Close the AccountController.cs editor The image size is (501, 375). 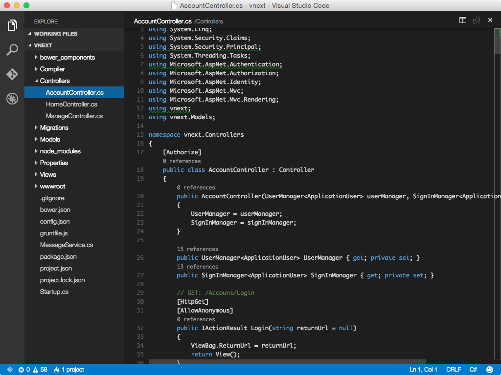[490, 20]
